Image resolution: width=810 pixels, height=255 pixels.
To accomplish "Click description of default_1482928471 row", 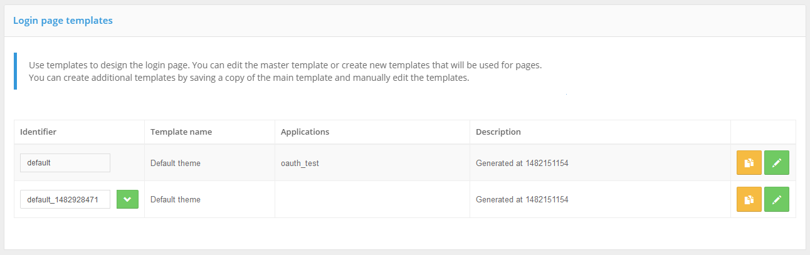I will point(522,200).
